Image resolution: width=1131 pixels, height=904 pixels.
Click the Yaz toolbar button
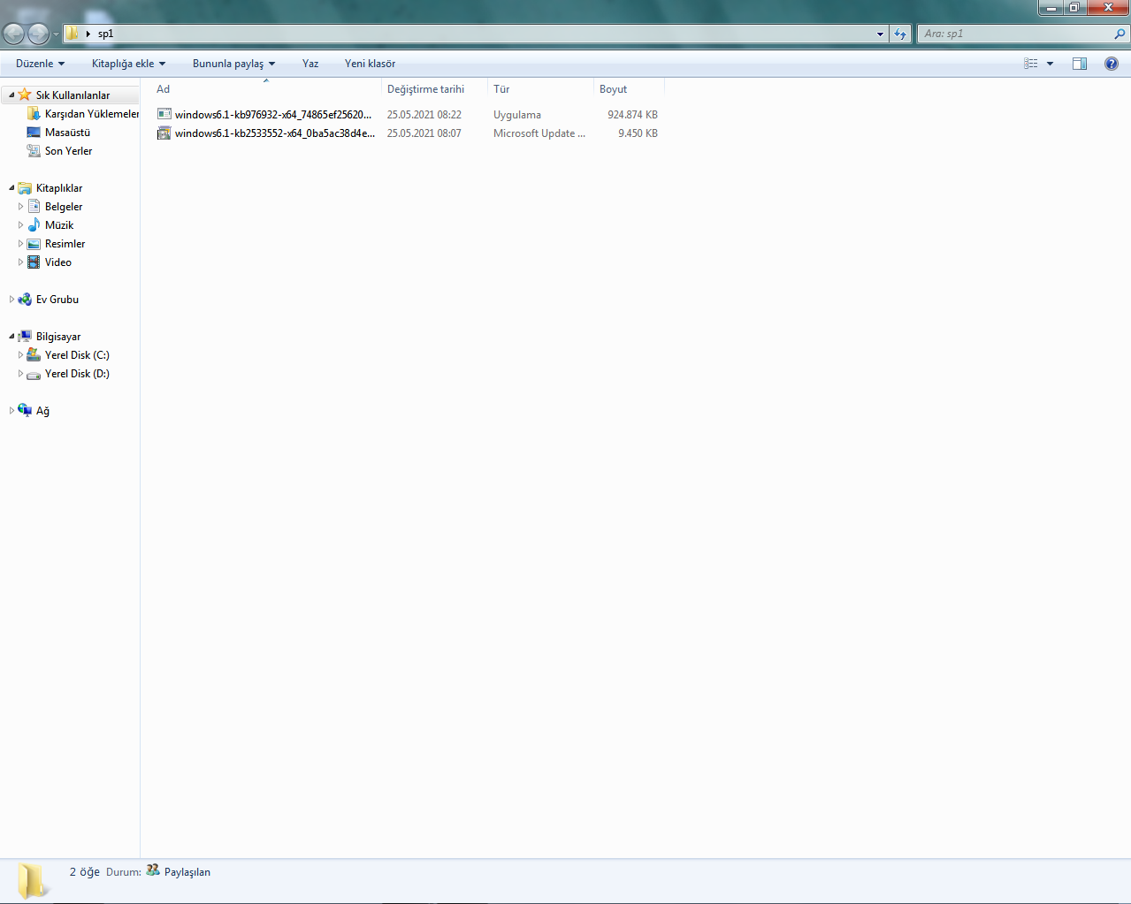coord(310,64)
